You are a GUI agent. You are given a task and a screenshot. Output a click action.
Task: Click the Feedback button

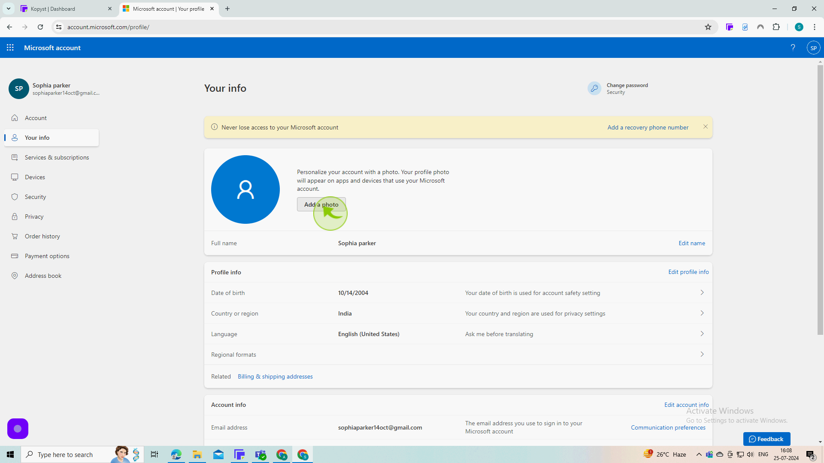(766, 439)
